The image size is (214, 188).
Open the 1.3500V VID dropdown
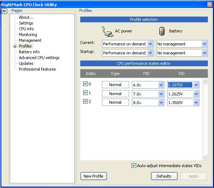click(196, 103)
